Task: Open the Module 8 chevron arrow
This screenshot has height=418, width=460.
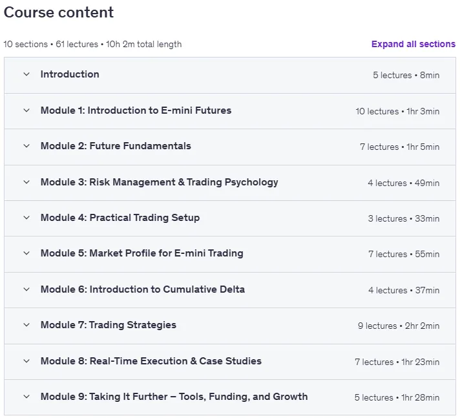Action: 26,361
